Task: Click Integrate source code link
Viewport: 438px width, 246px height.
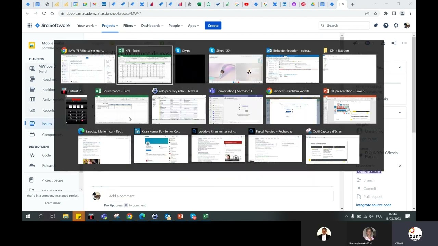Action: (374, 205)
